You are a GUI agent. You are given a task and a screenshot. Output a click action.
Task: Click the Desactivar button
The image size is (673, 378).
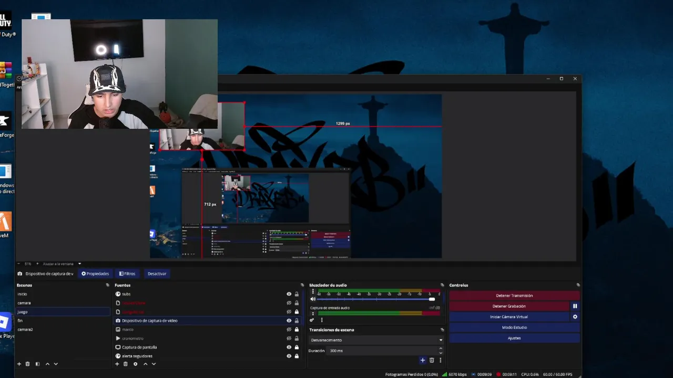tap(157, 274)
